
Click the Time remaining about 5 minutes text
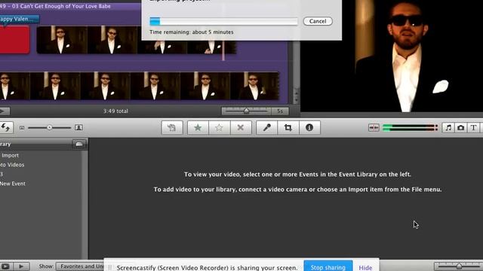tap(191, 32)
